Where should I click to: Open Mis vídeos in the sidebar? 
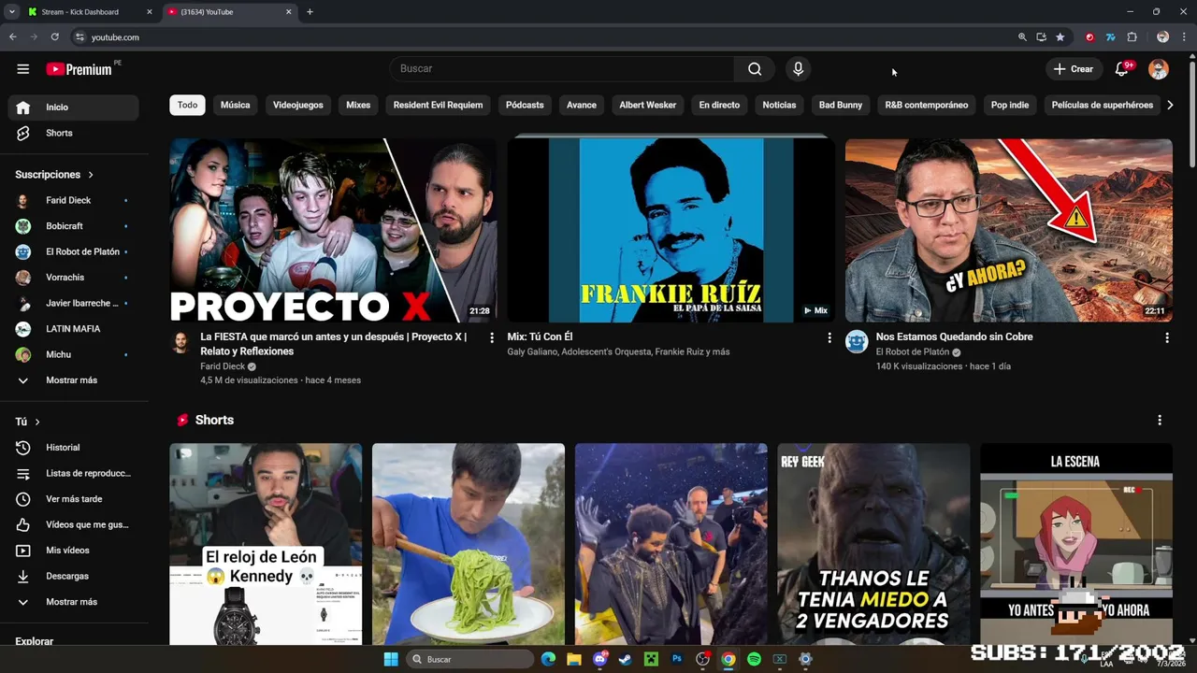click(74, 551)
